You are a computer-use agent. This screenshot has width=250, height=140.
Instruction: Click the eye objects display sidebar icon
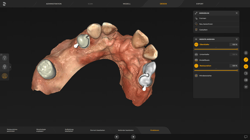pos(246,67)
